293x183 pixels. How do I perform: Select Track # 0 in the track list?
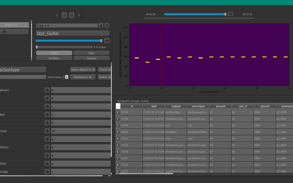click(14, 25)
